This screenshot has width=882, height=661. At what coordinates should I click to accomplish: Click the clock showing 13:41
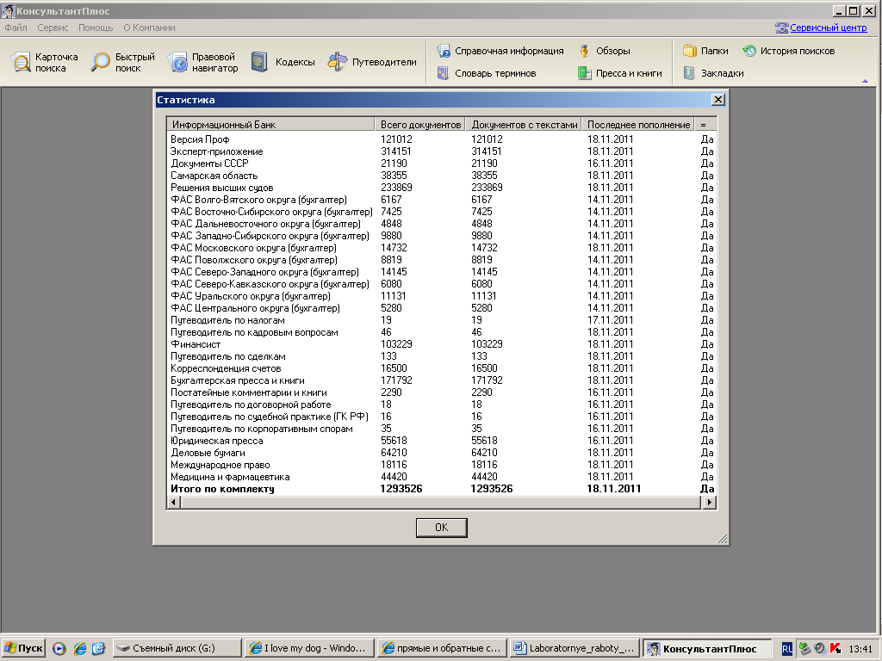tap(860, 649)
